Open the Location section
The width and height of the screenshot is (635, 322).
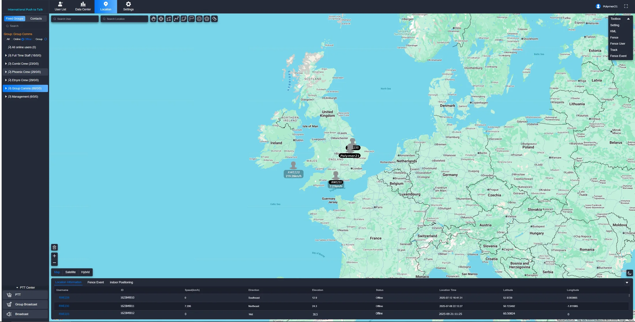pos(106,6)
